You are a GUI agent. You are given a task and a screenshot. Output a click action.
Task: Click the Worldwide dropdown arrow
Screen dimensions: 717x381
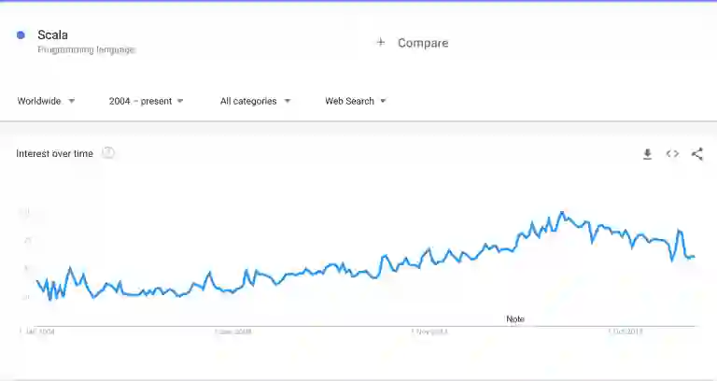pos(72,101)
